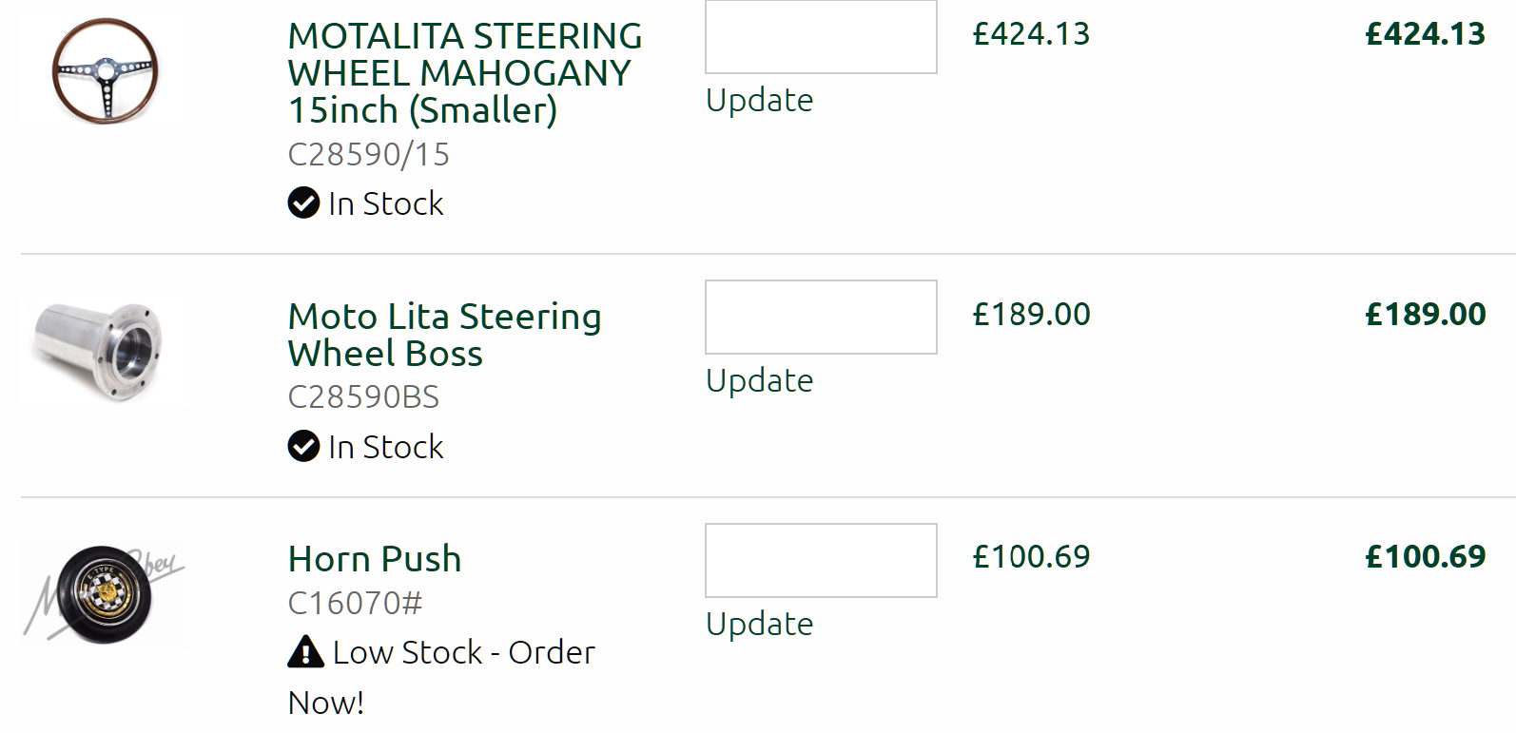Viewport: 1516px width, 733px height.
Task: Update quantity for the Horn Push
Action: coord(759,624)
